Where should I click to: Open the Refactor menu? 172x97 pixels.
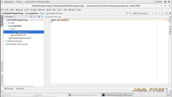[x=42, y=10]
